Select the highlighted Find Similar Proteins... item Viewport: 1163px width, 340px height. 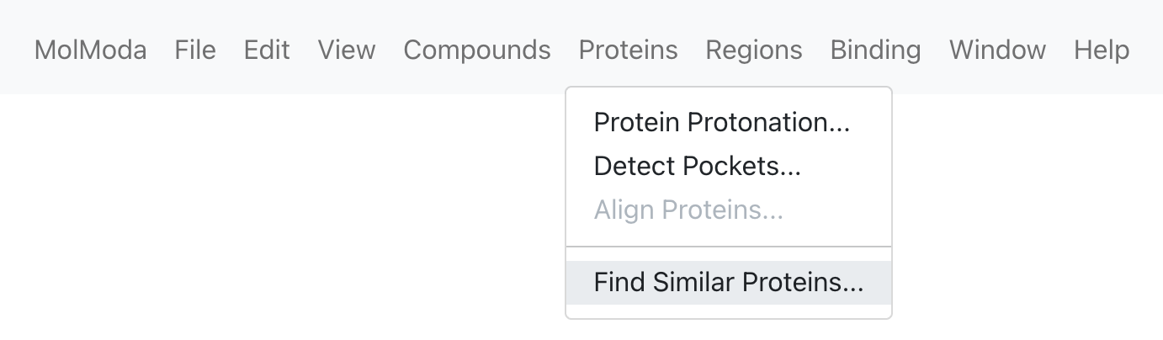pyautogui.click(x=729, y=282)
